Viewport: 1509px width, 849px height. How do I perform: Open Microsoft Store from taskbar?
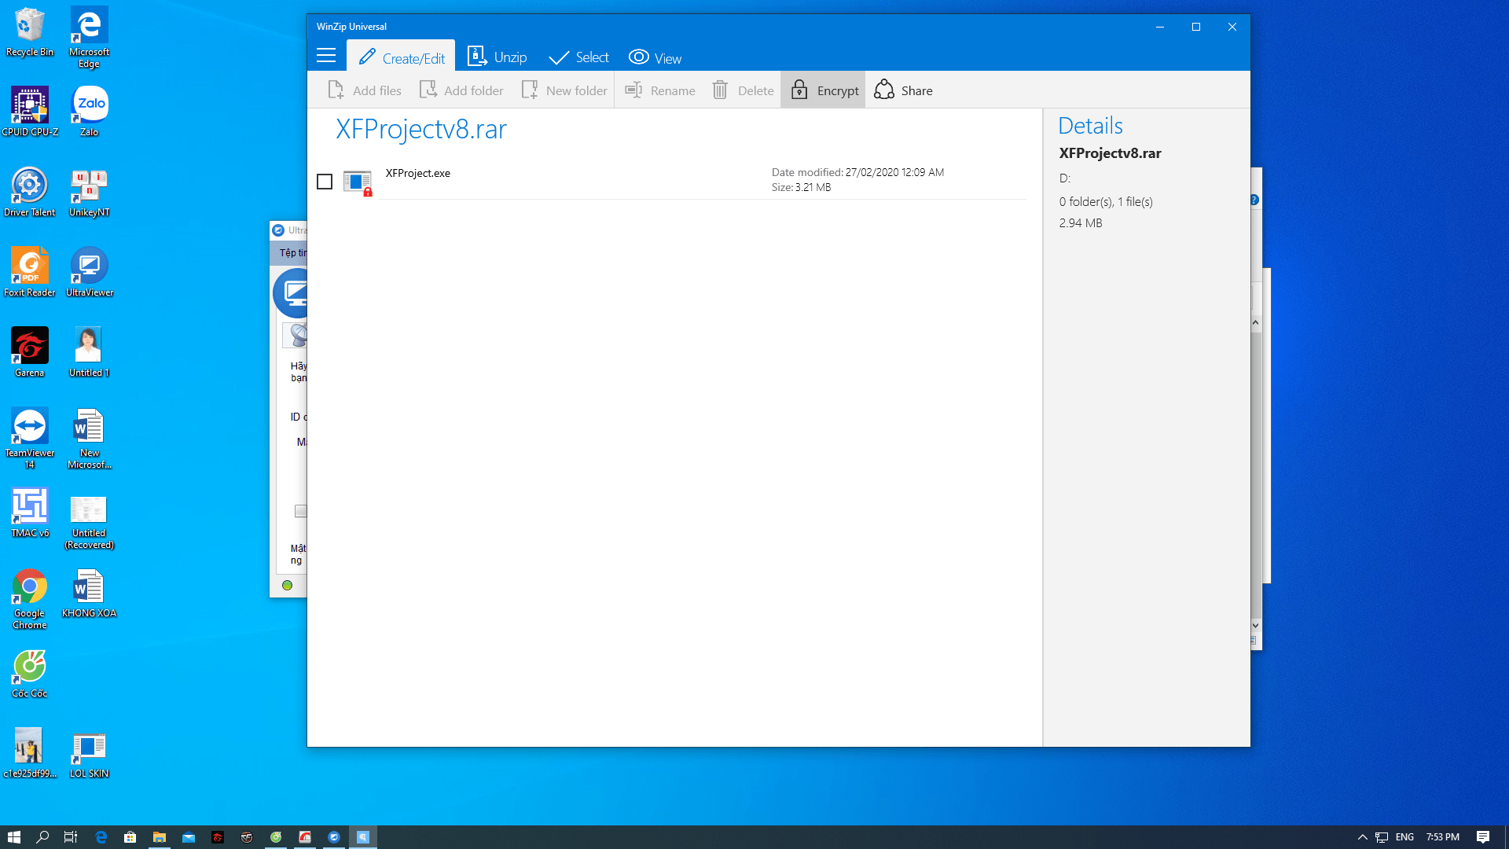point(130,837)
